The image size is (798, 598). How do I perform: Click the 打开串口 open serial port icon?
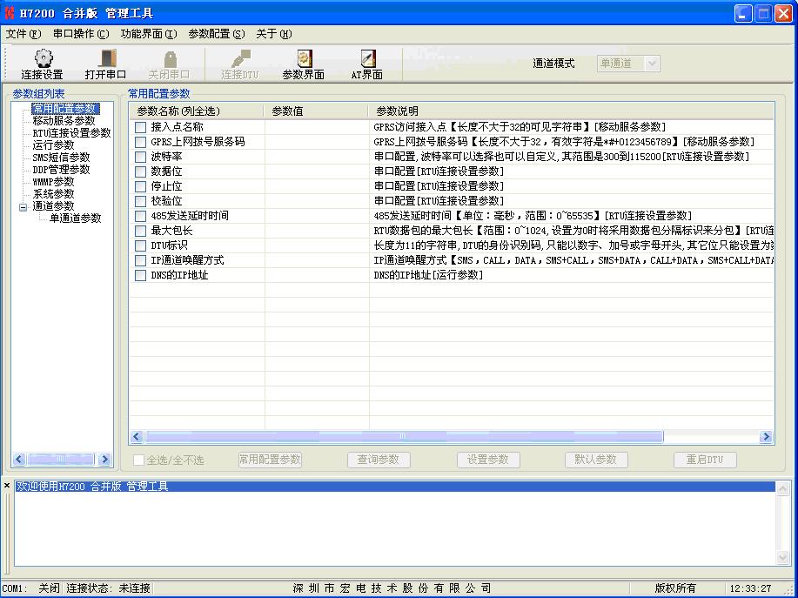pos(106,64)
